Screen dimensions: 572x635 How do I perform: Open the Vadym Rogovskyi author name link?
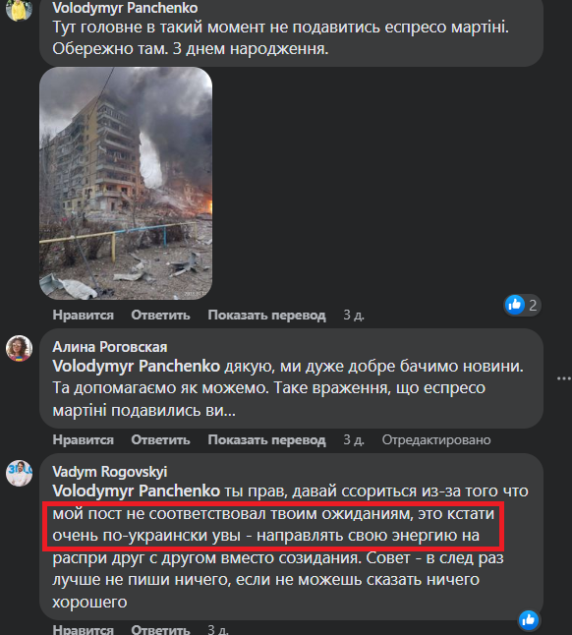click(110, 472)
